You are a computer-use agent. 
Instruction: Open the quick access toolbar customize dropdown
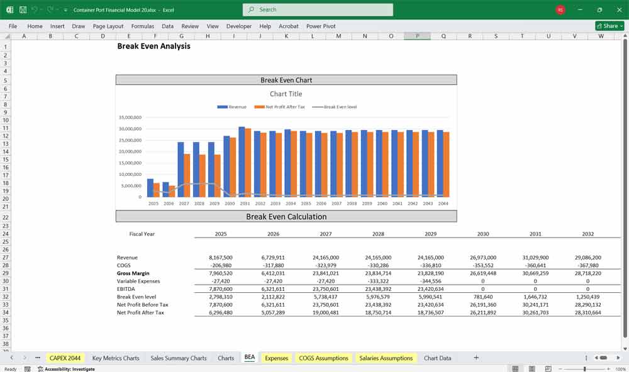(65, 10)
